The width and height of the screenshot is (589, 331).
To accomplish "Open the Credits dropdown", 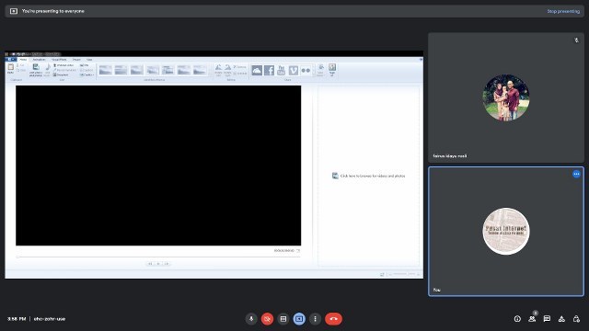I will pos(87,74).
